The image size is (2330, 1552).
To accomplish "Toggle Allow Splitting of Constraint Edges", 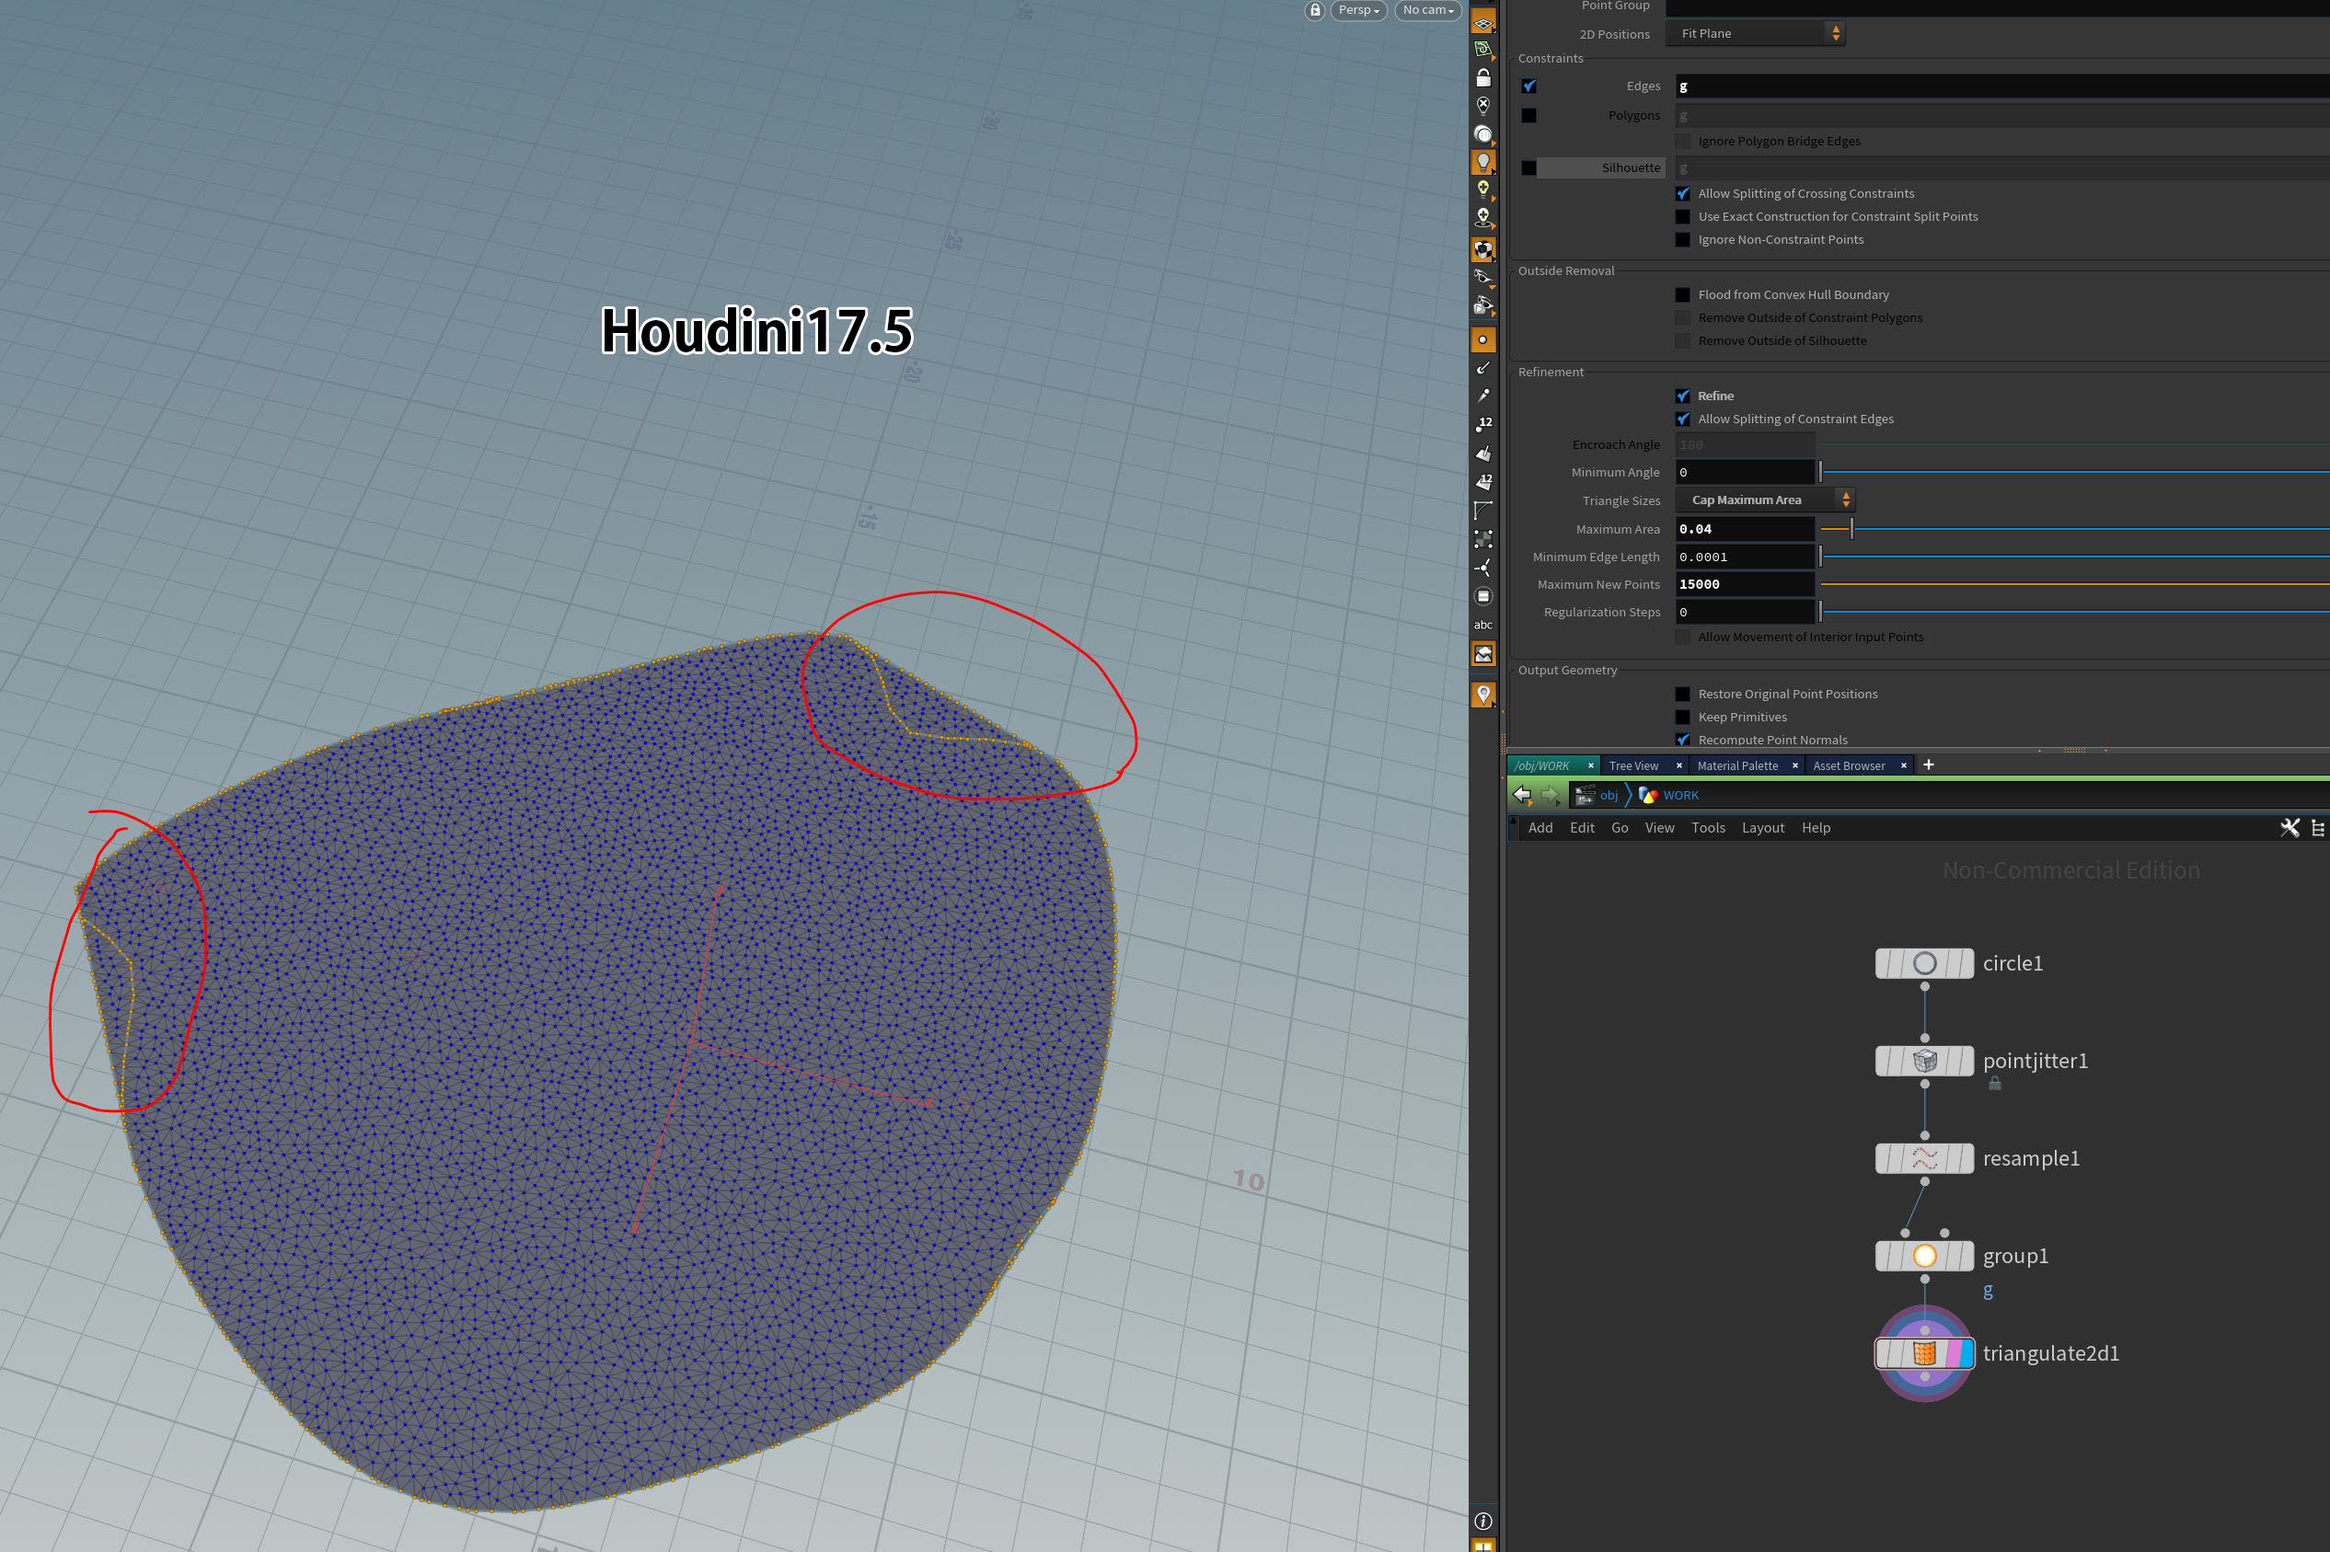I will pos(1683,419).
